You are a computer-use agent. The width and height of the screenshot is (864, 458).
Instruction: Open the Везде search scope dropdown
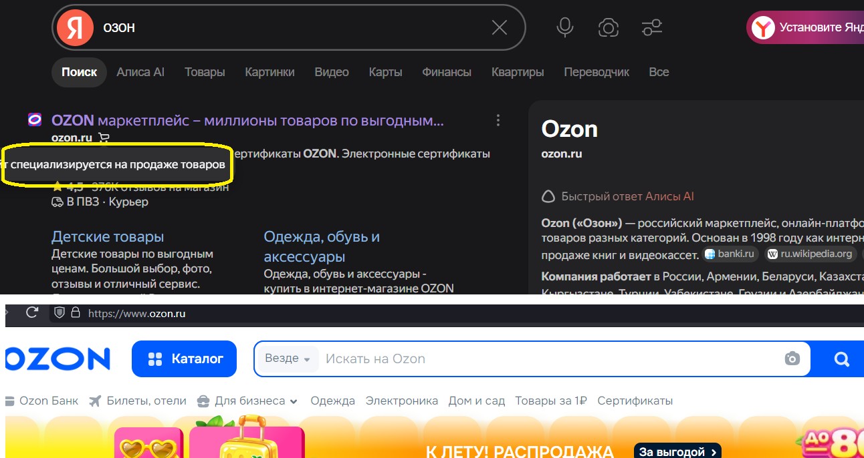tap(288, 359)
